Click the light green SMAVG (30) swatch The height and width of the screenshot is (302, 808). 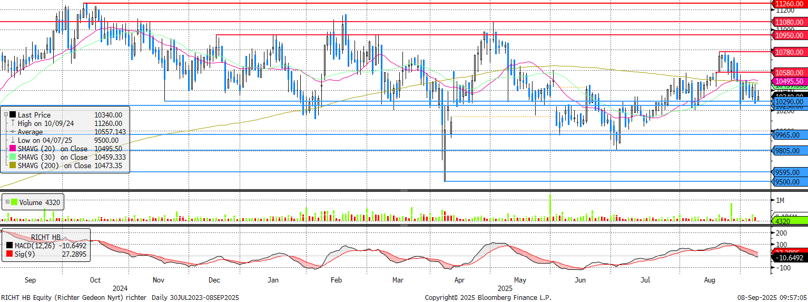(x=13, y=157)
